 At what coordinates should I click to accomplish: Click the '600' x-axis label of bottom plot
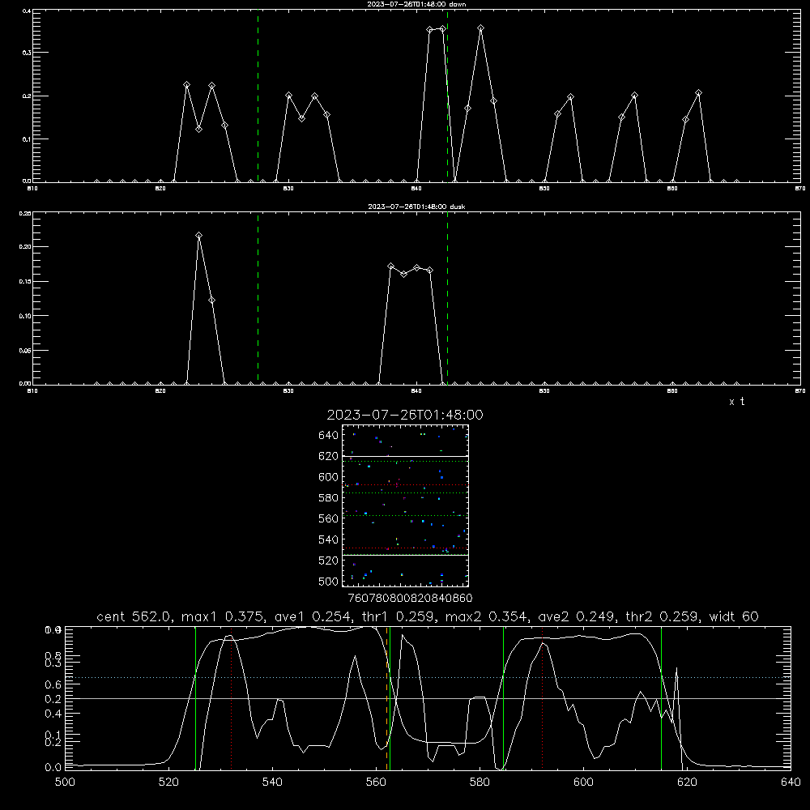pyautogui.click(x=583, y=782)
